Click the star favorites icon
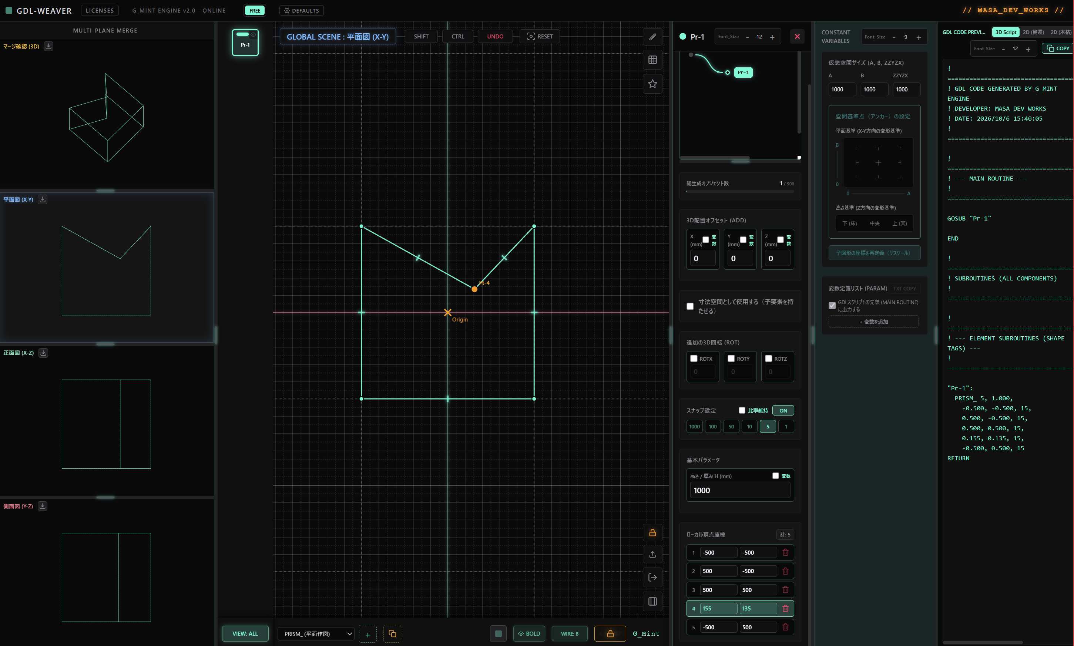Viewport: 1074px width, 646px height. coord(652,84)
